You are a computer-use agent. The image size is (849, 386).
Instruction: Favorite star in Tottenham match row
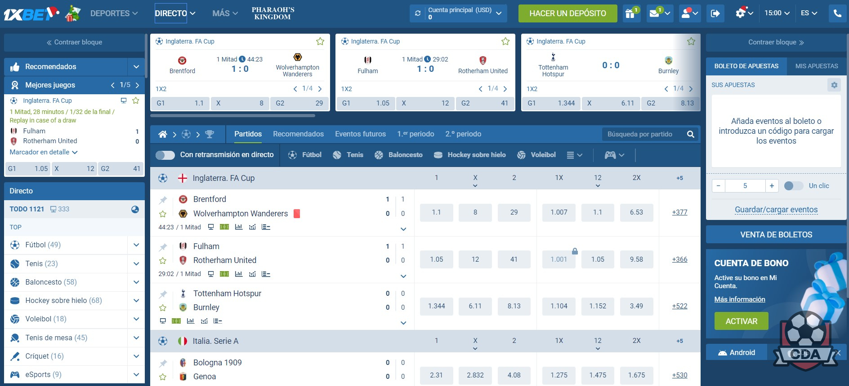click(x=163, y=308)
